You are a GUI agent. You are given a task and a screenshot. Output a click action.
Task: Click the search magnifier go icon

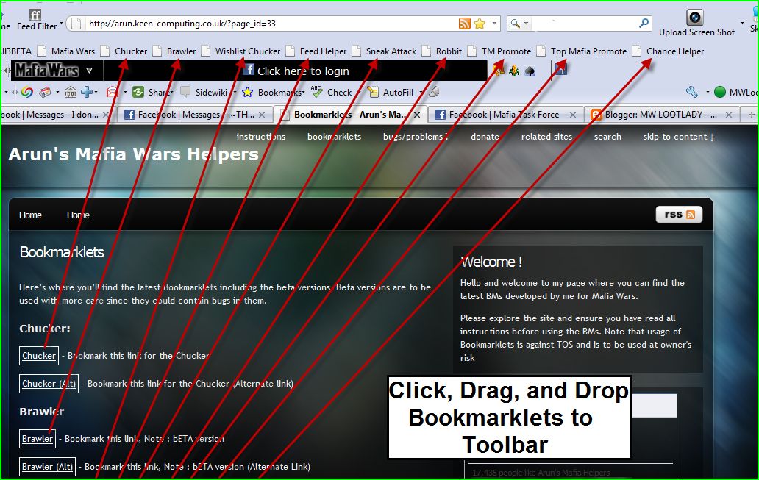644,23
